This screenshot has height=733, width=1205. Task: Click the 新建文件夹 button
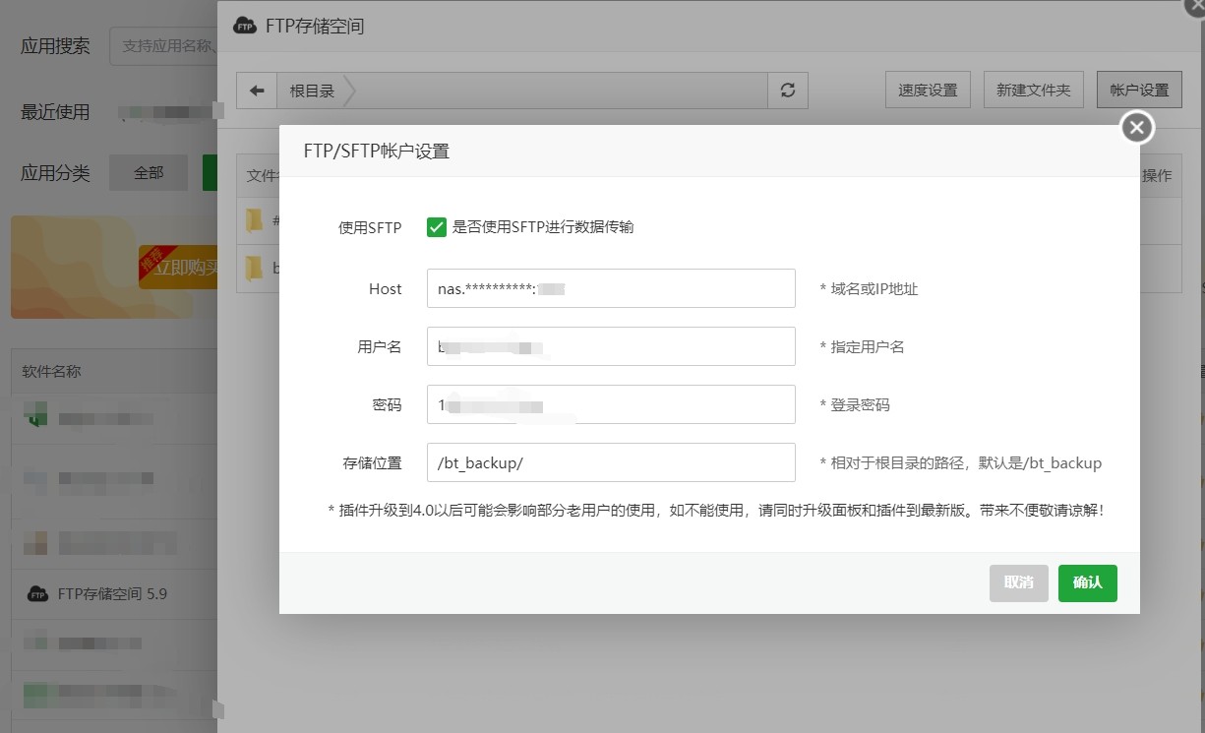(x=1033, y=91)
